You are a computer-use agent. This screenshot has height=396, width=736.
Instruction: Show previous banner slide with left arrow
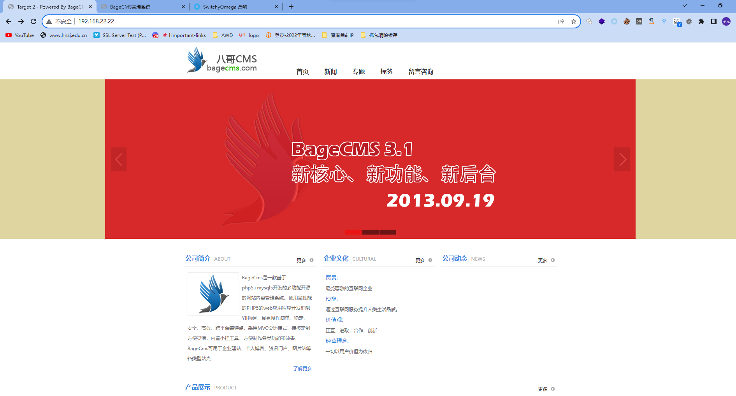coord(119,159)
